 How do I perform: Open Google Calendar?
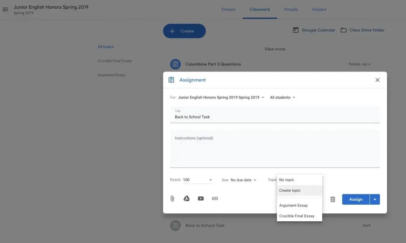(x=314, y=30)
